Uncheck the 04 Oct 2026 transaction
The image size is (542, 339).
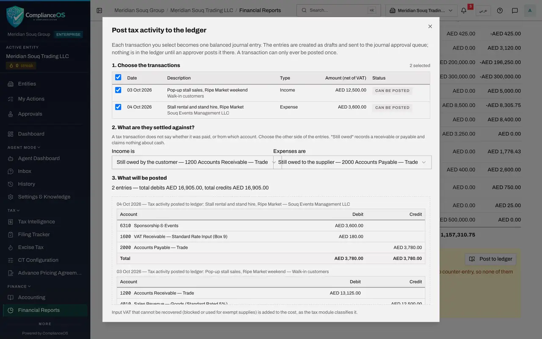point(118,107)
